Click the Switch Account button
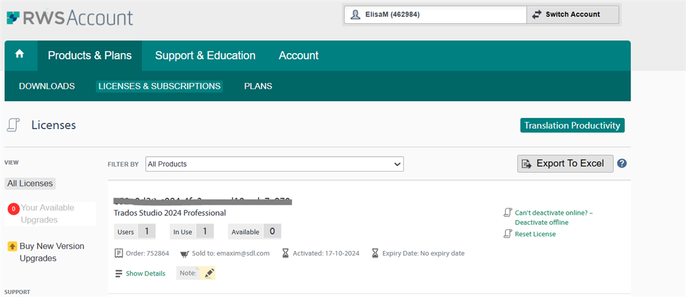The image size is (686, 297). coord(573,15)
